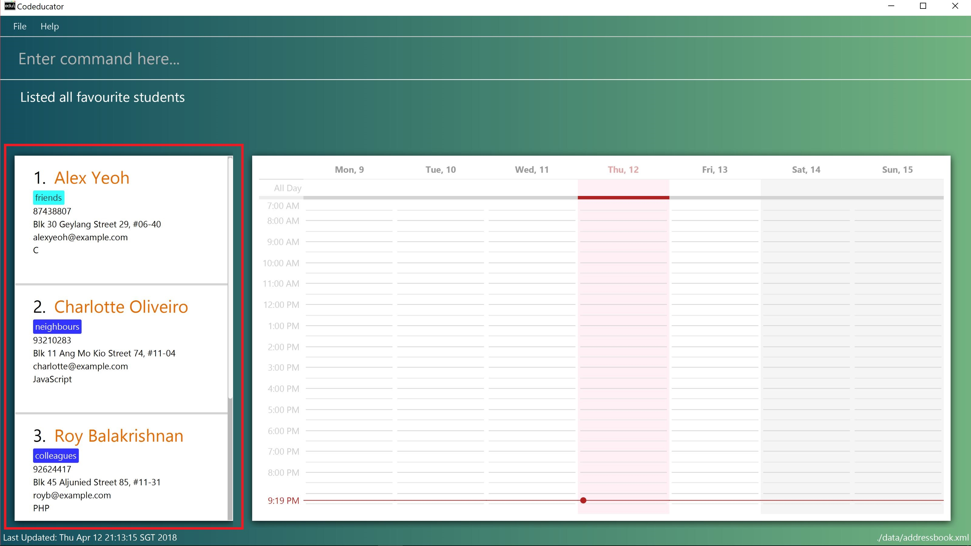Click the '12:00 PM' time label
The width and height of the screenshot is (971, 546).
tap(281, 305)
